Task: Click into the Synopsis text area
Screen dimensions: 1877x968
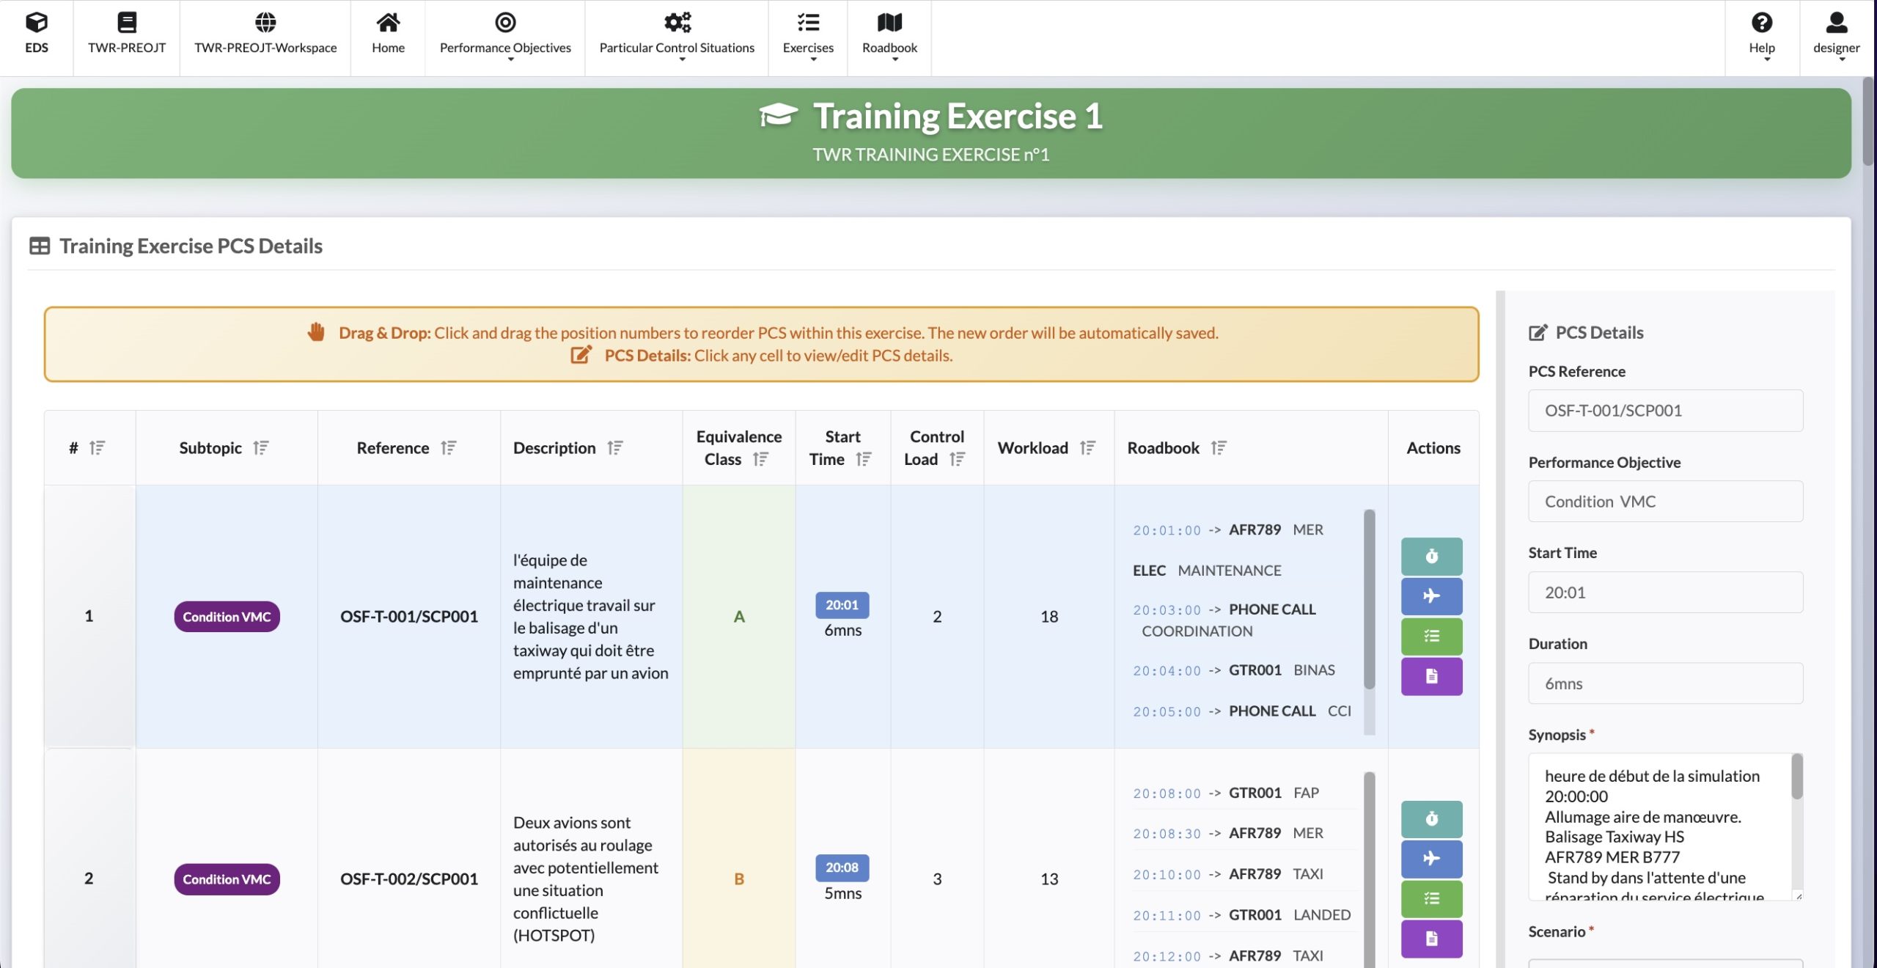Action: click(1657, 826)
